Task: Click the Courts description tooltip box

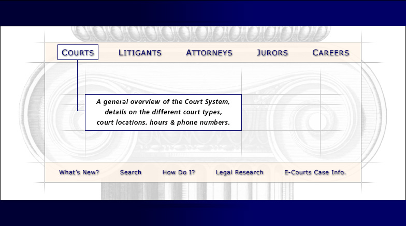Action: point(164,113)
